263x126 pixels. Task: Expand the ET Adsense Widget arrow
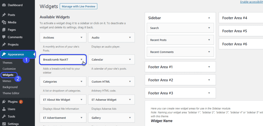coord(130,99)
